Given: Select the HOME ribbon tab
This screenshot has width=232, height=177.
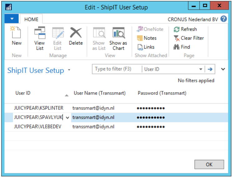Looking at the screenshot, I should pyautogui.click(x=31, y=19).
